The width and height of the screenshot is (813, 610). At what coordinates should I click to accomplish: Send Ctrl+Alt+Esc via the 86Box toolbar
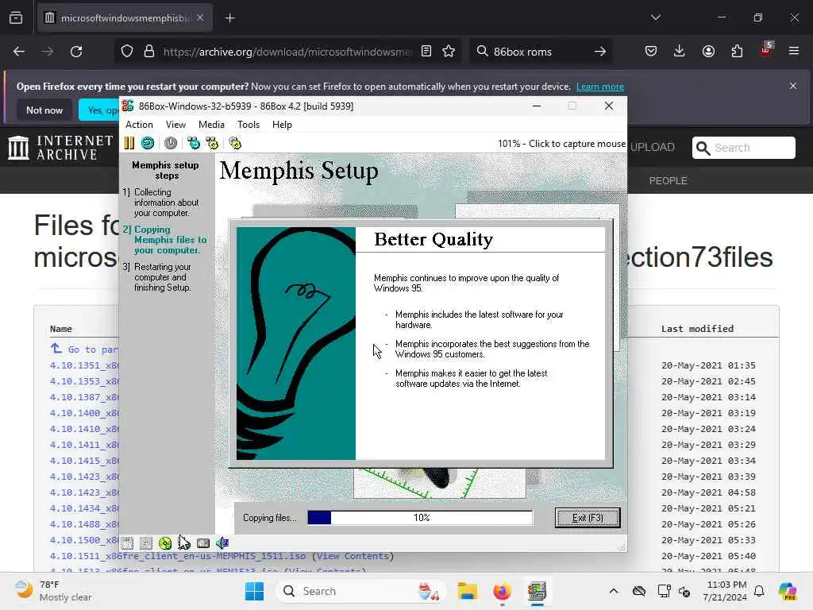(x=212, y=143)
